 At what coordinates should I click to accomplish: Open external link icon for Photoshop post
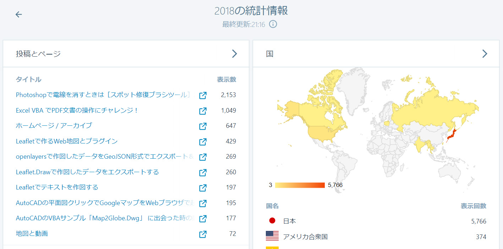[x=203, y=95]
